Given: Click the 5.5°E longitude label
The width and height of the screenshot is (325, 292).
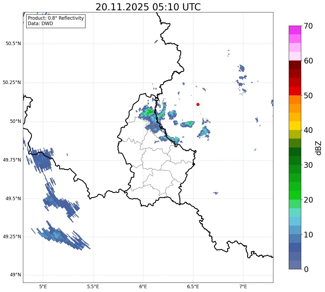Looking at the screenshot, I should 93,286.
